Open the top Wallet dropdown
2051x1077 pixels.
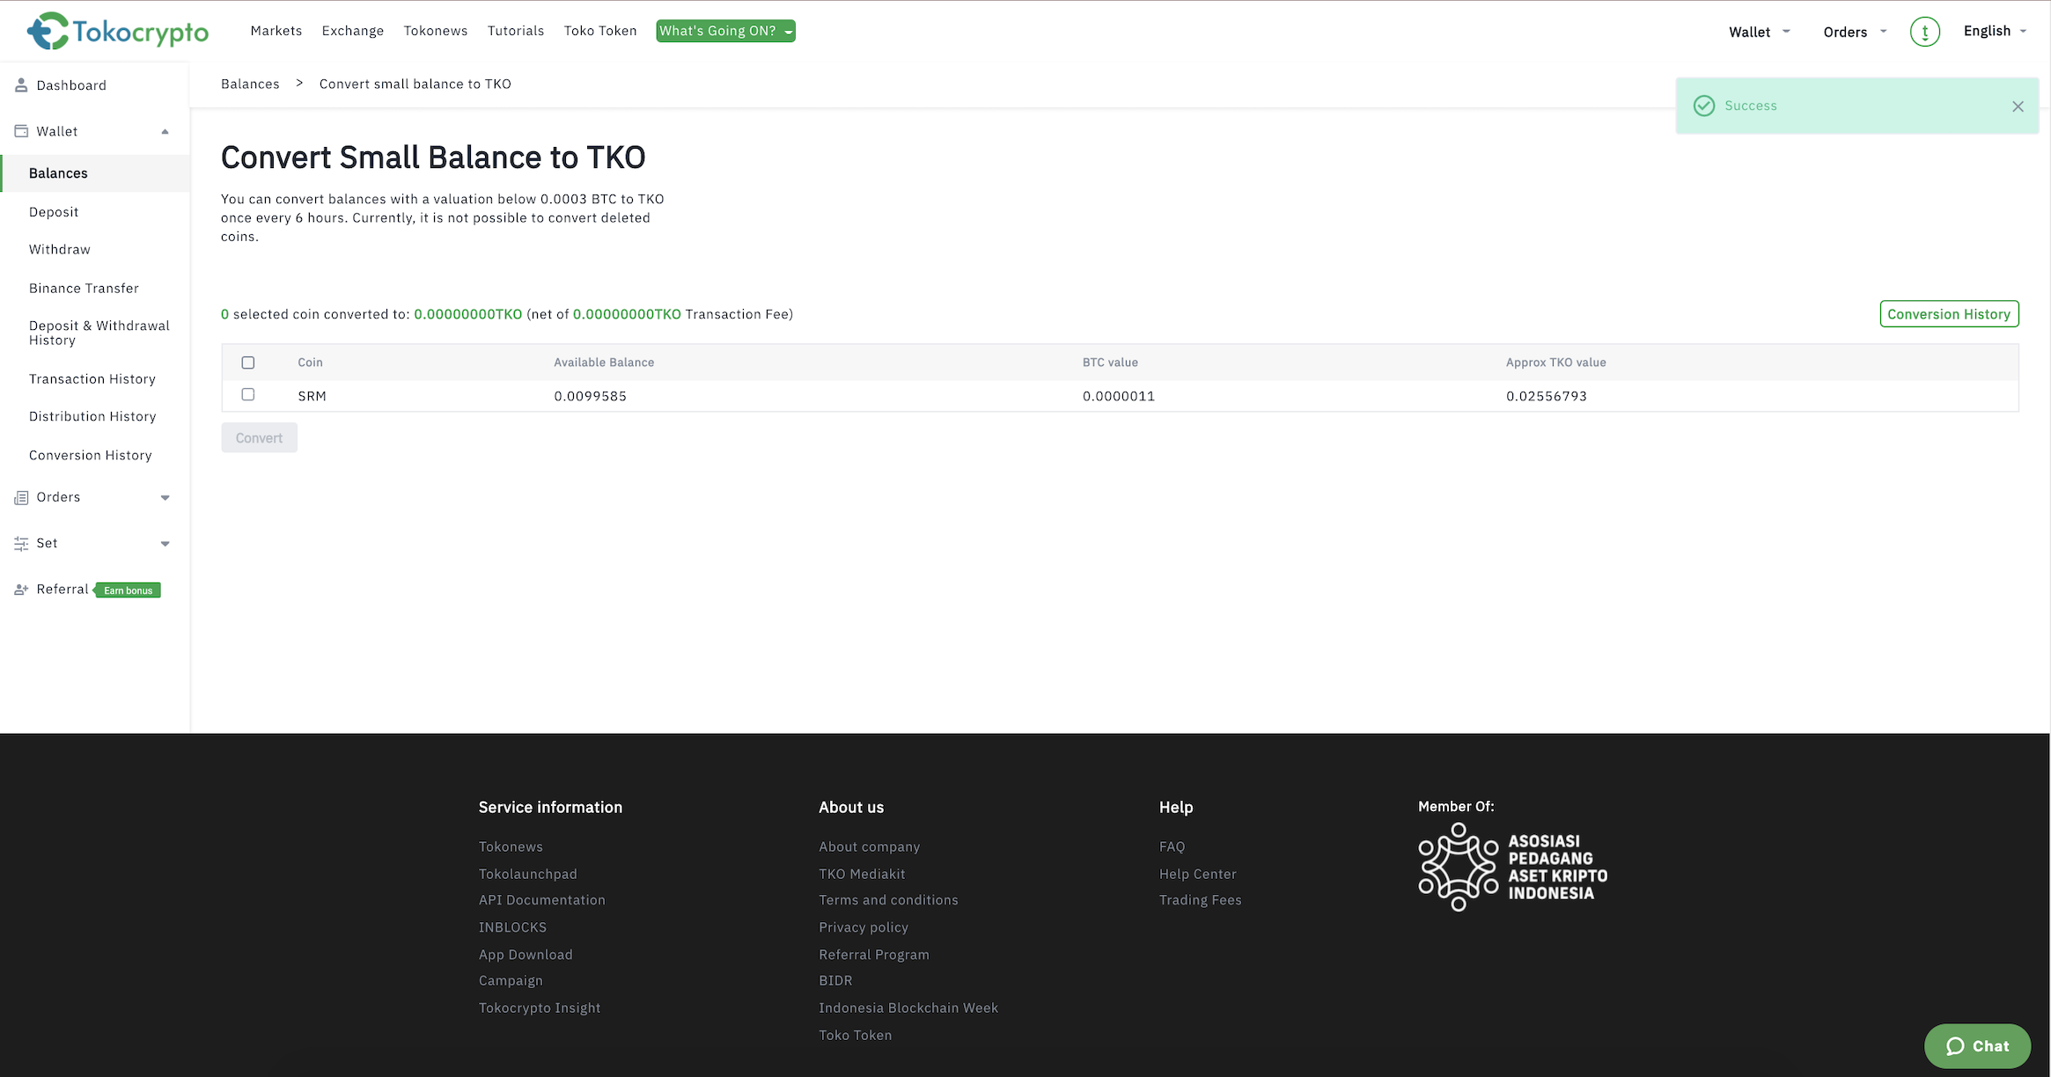coord(1759,32)
